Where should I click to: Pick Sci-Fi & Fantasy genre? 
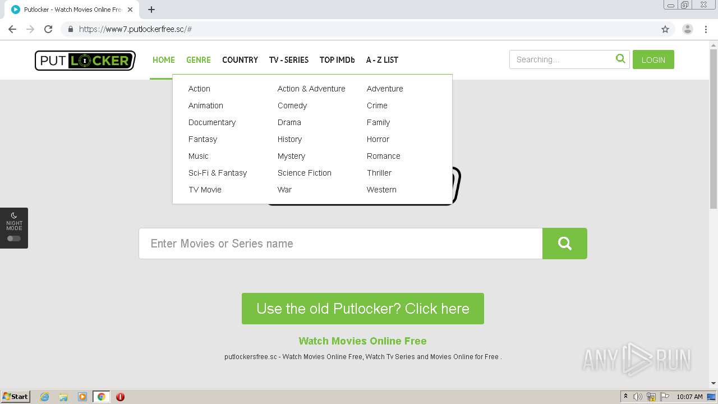(x=218, y=173)
